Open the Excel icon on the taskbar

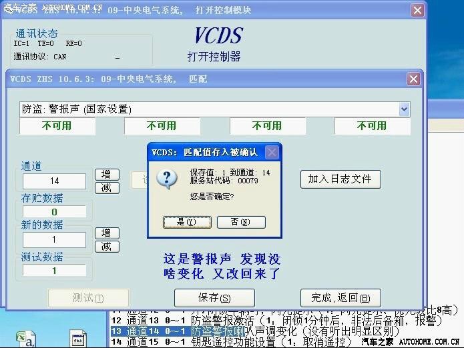(25, 338)
